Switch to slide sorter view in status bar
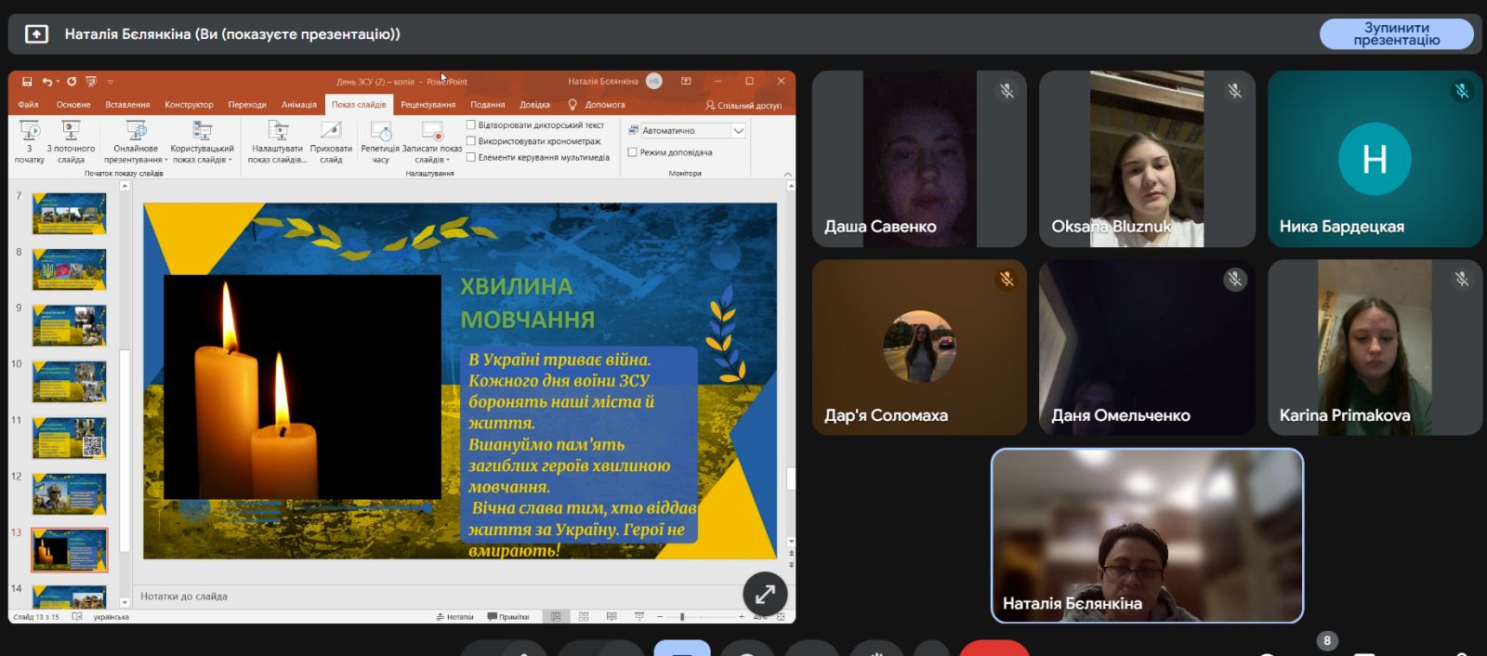Screen dimensions: 1487x656 [584, 617]
